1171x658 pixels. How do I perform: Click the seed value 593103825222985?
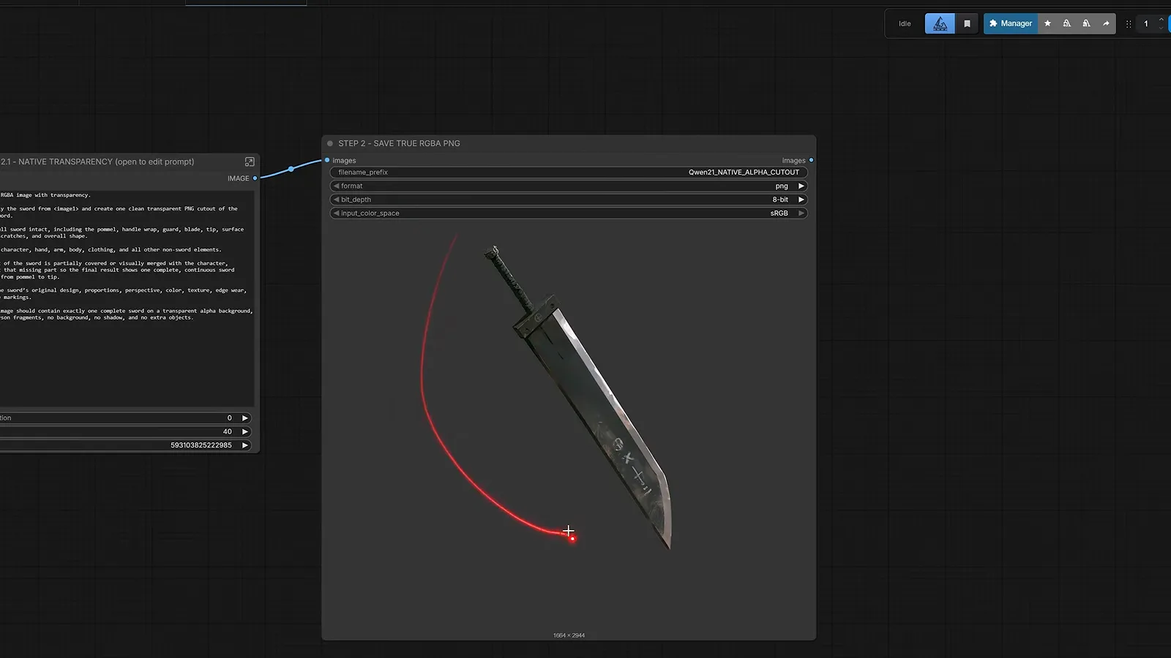click(201, 445)
